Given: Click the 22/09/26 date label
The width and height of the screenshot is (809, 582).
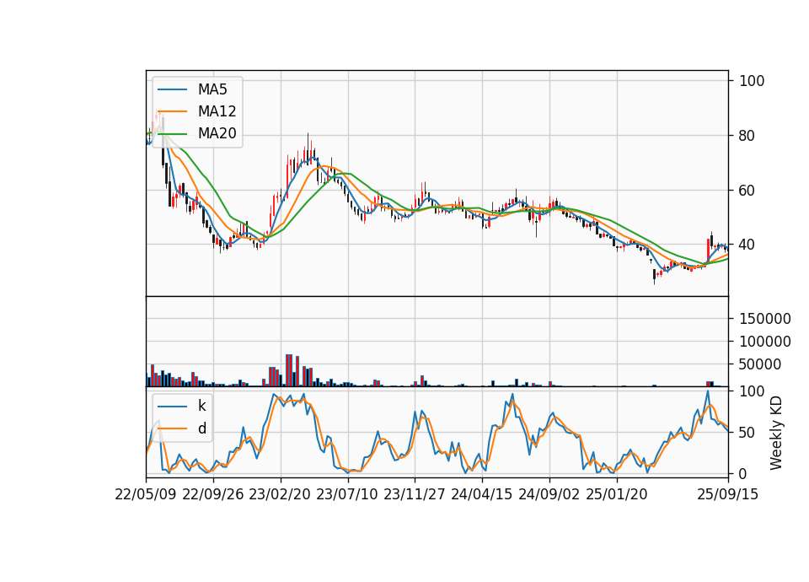Looking at the screenshot, I should [x=213, y=494].
